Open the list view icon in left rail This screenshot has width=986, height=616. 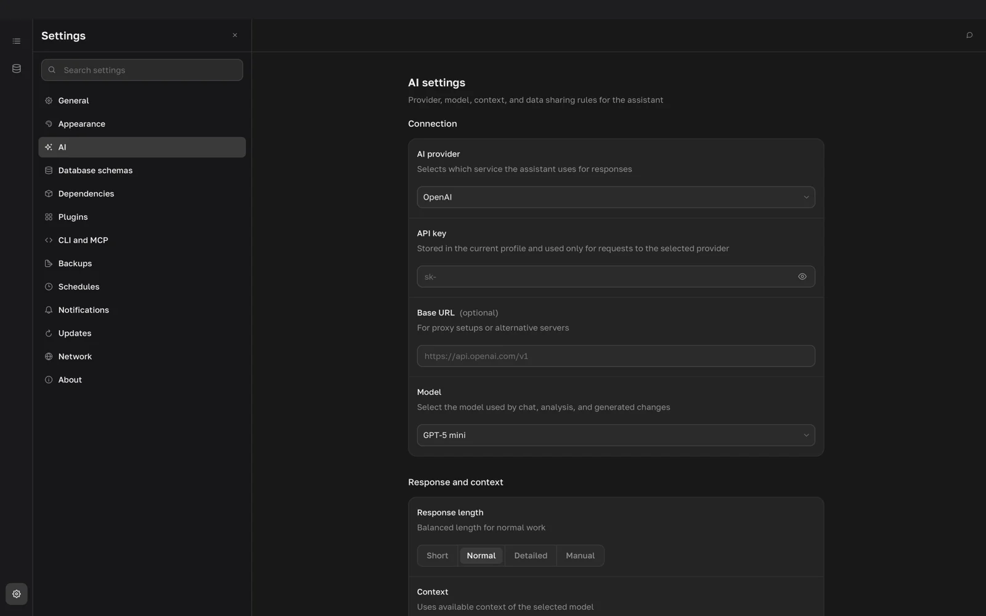[17, 41]
